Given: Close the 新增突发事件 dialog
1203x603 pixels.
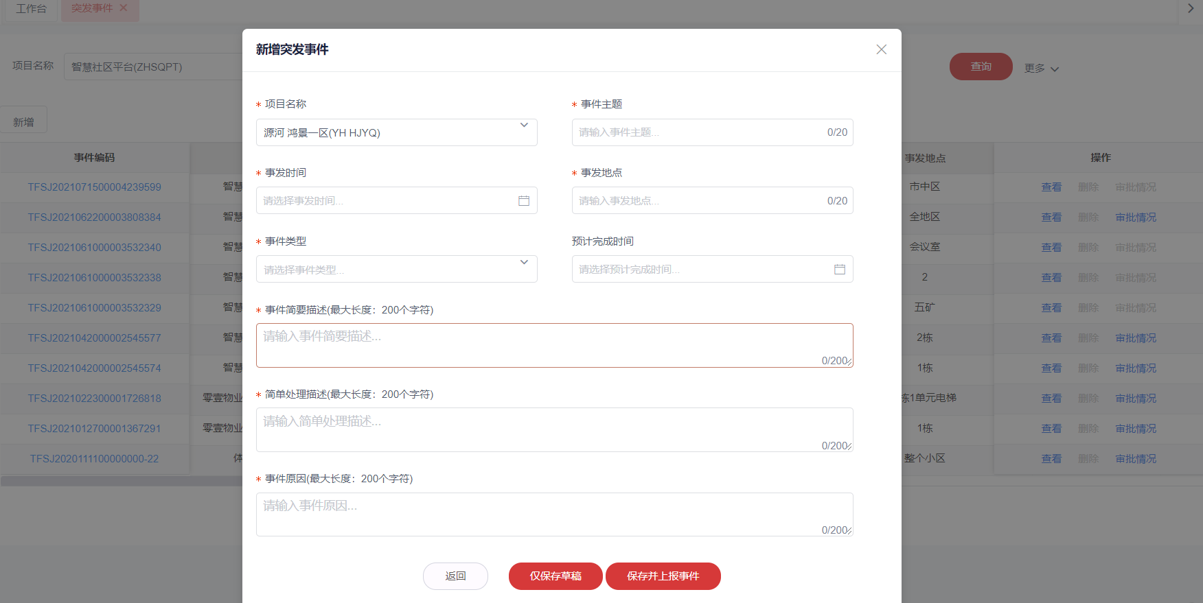Looking at the screenshot, I should pos(882,49).
